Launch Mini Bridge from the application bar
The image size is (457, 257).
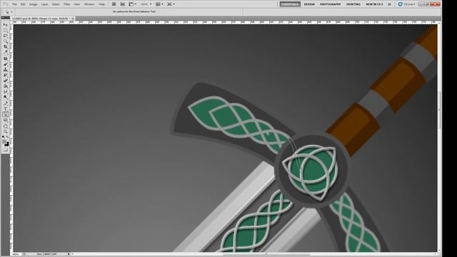[123, 4]
